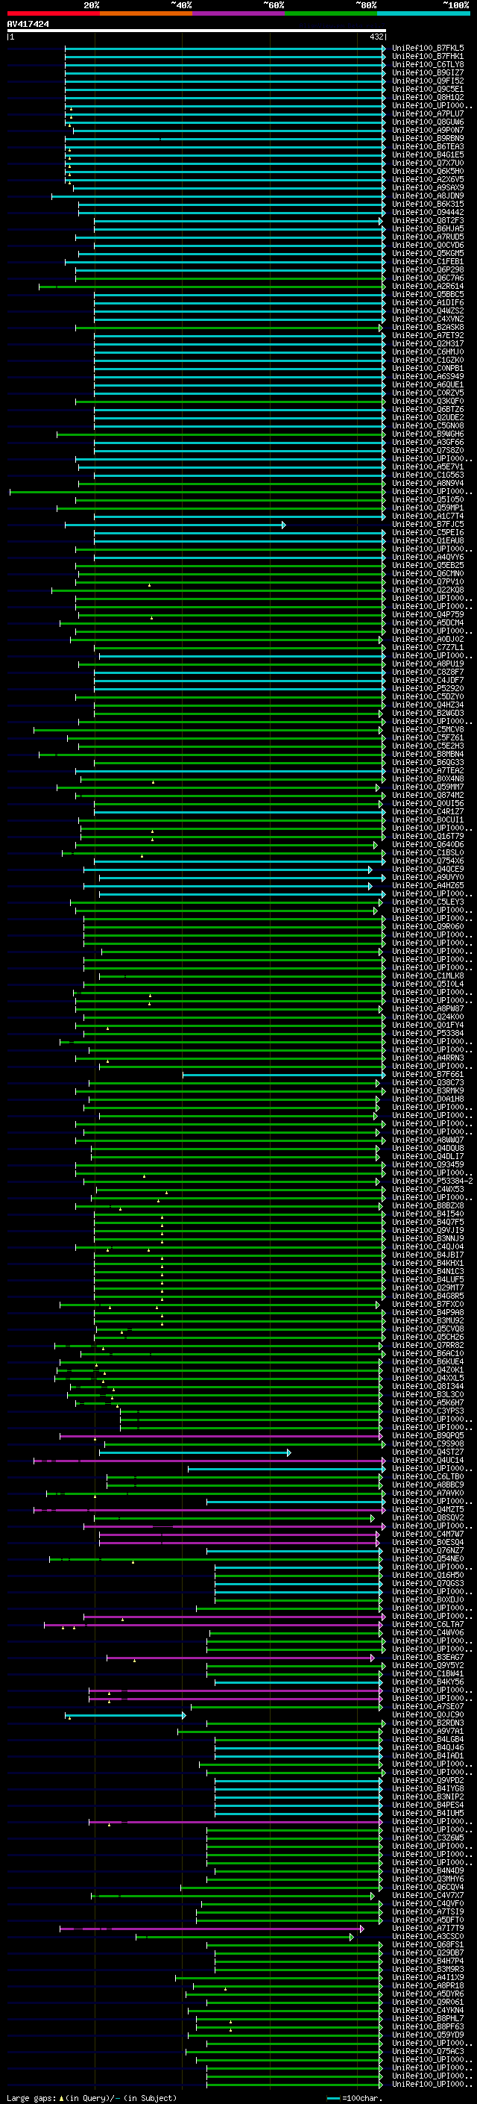The width and height of the screenshot is (477, 2104).
Task: Select the UniRef100_A8JDN9 label
Action: pyautogui.click(x=428, y=196)
